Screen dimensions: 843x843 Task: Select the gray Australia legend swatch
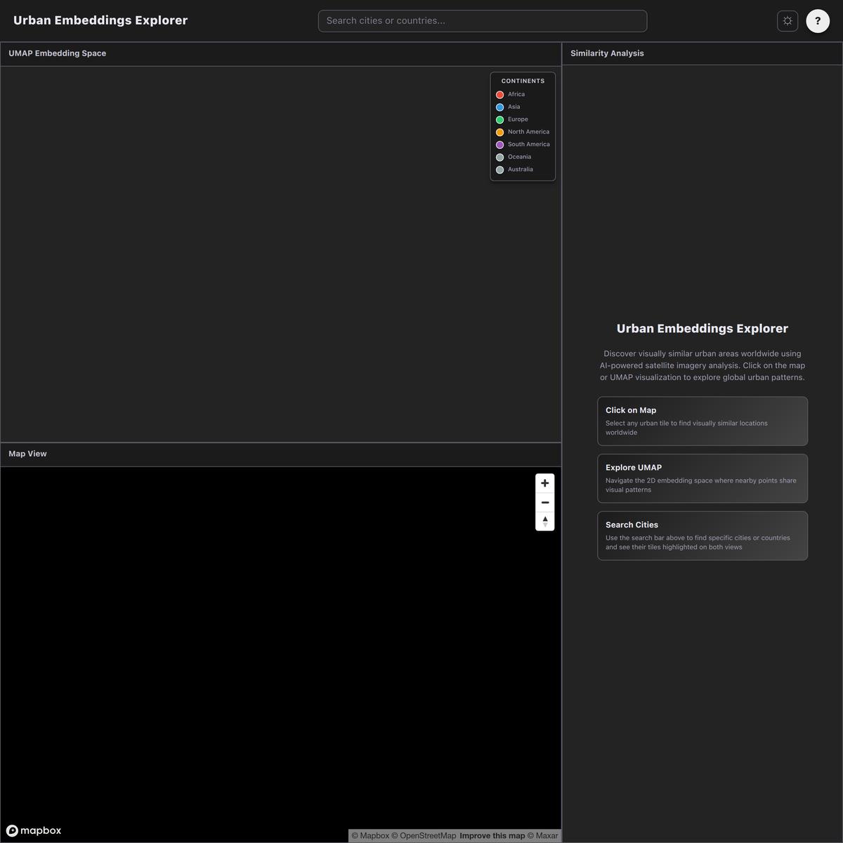pyautogui.click(x=500, y=170)
